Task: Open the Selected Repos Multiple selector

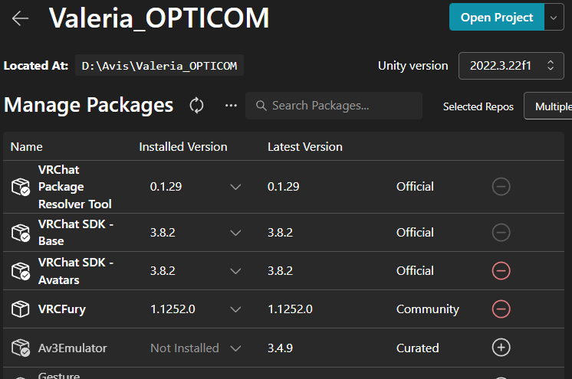Action: tap(550, 106)
